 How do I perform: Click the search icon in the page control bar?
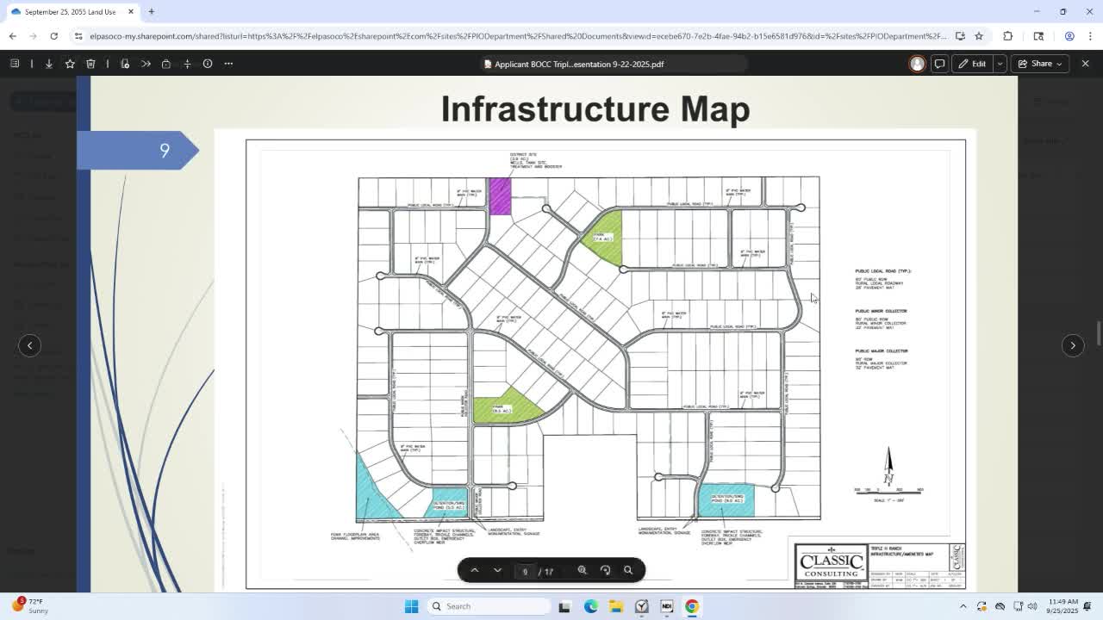pos(628,570)
